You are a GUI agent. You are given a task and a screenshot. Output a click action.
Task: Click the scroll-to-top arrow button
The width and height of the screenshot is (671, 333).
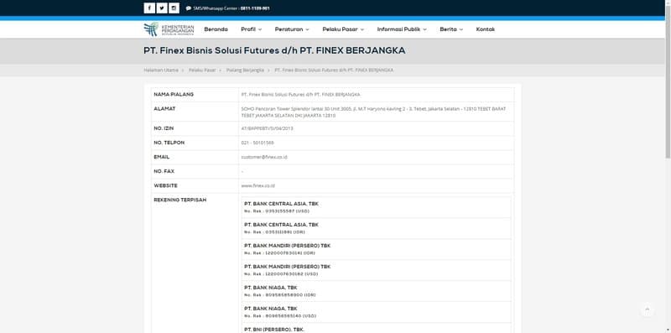(647, 310)
